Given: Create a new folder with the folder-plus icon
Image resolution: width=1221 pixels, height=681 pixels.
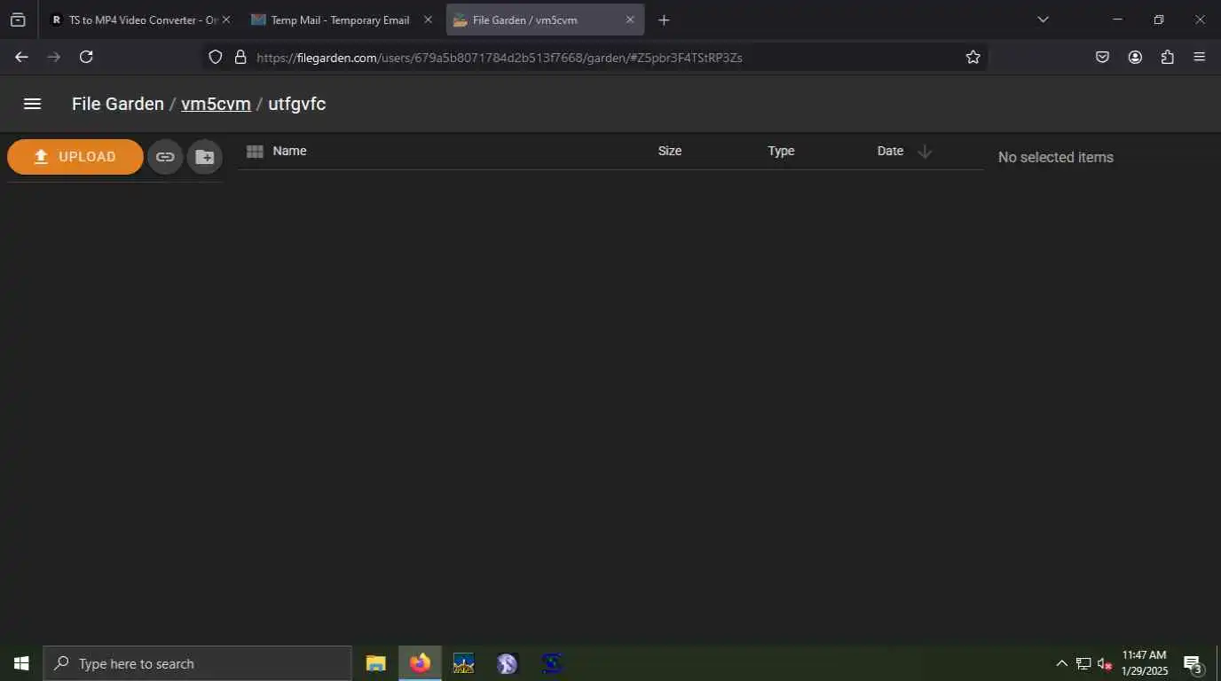Looking at the screenshot, I should pos(205,157).
